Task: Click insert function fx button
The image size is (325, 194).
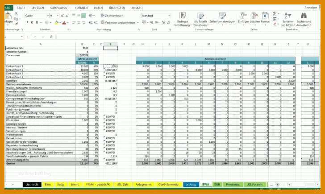Action: pyautogui.click(x=51, y=37)
